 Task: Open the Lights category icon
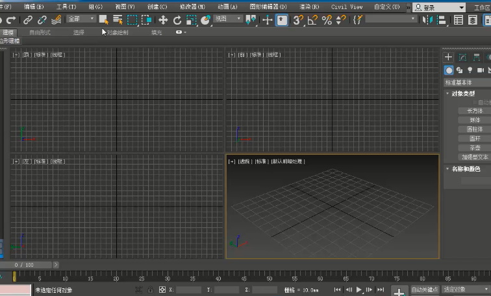(470, 70)
